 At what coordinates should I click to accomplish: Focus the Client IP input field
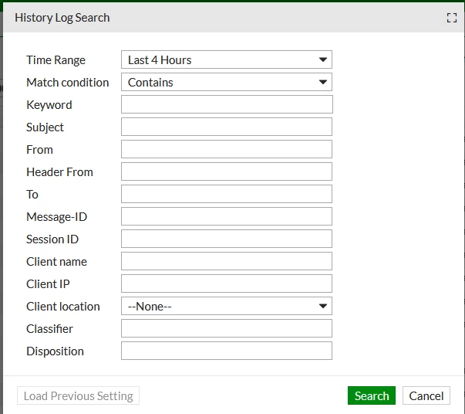point(227,283)
